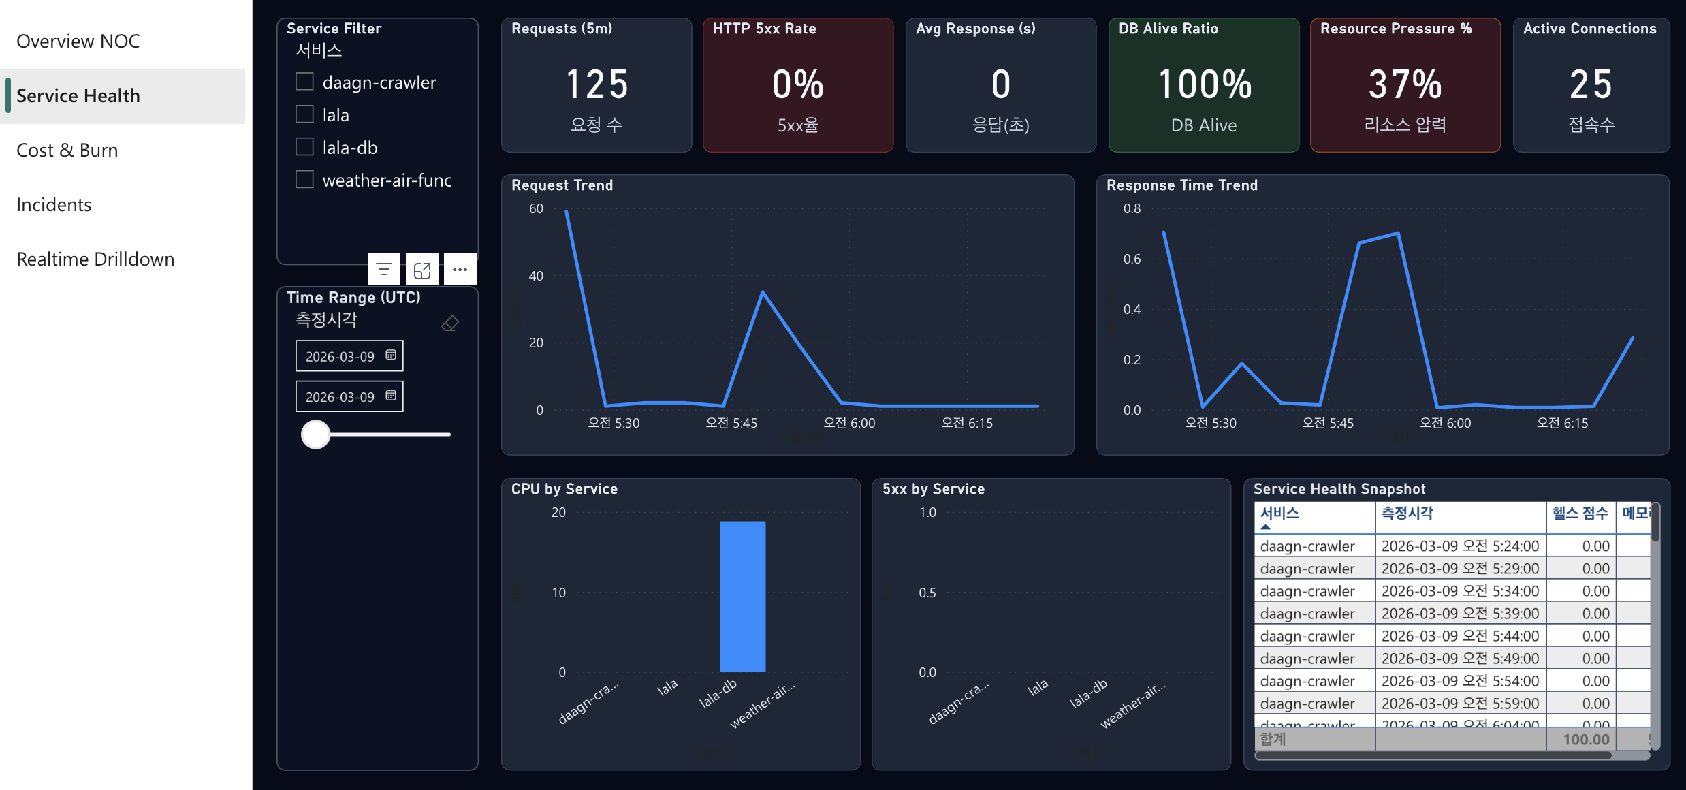This screenshot has height=790, width=1686.
Task: Open calendar icon on start date field
Action: (x=391, y=355)
